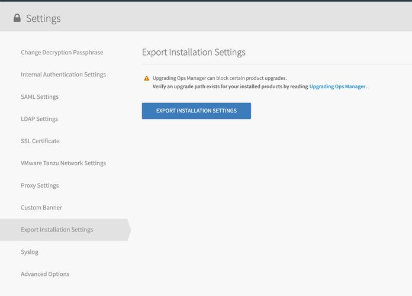412x296 pixels.
Task: Select Custom Banner in the sidebar
Action: click(x=41, y=208)
